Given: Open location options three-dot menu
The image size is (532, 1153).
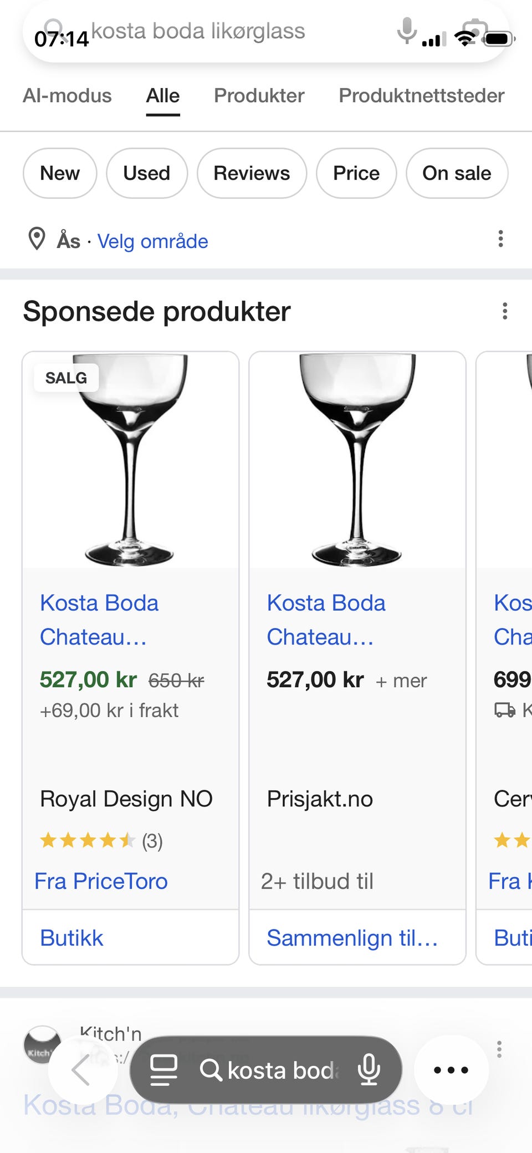Looking at the screenshot, I should 500,239.
